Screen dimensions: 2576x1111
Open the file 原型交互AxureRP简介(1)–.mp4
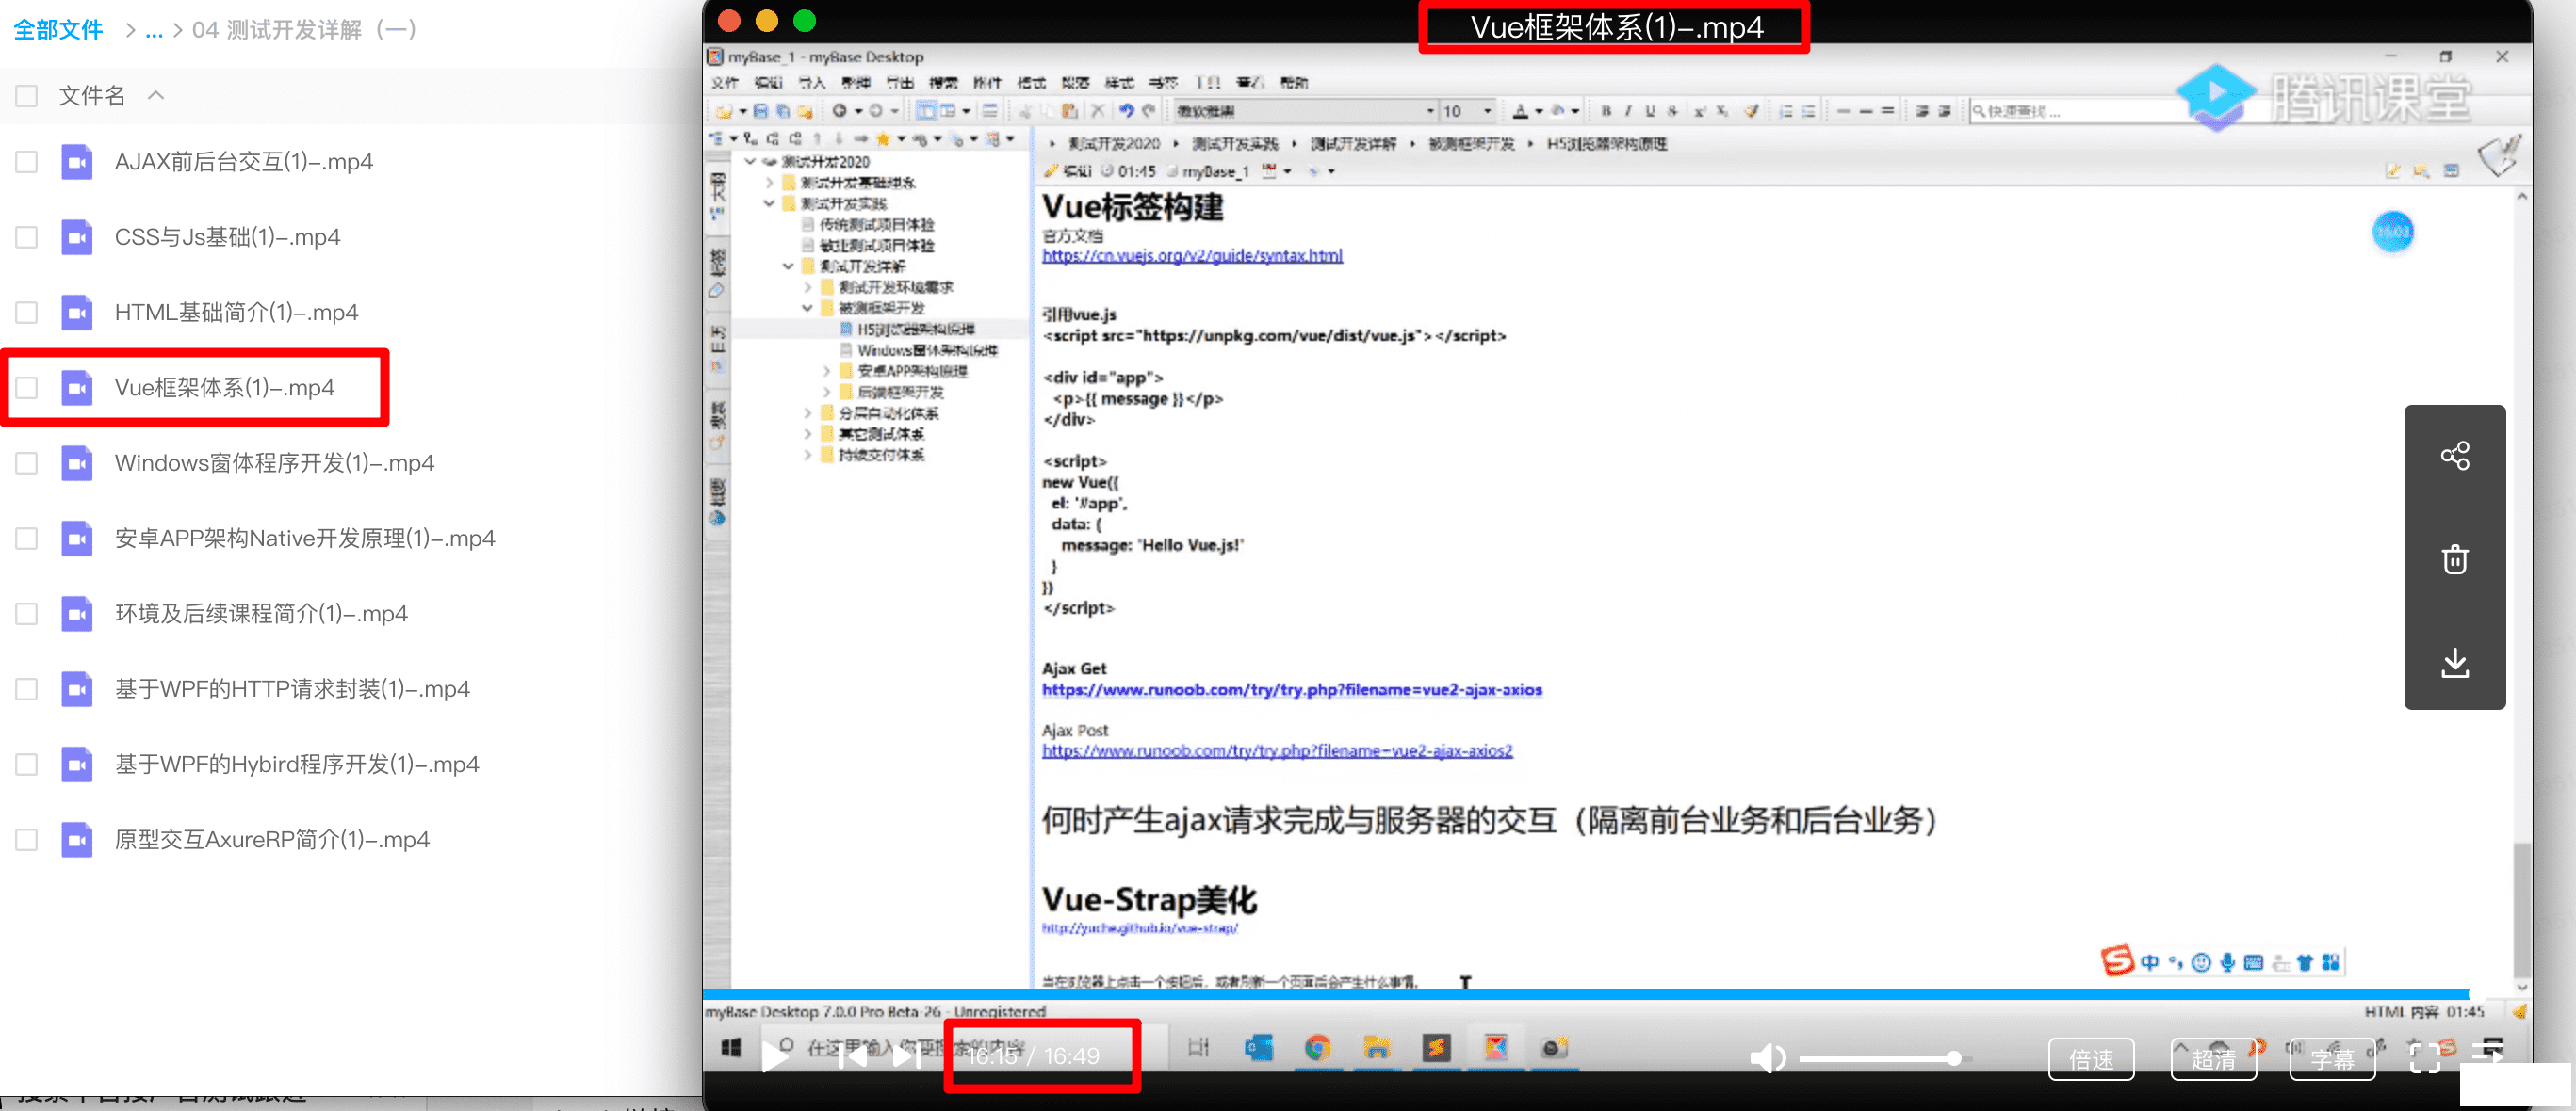click(x=272, y=840)
